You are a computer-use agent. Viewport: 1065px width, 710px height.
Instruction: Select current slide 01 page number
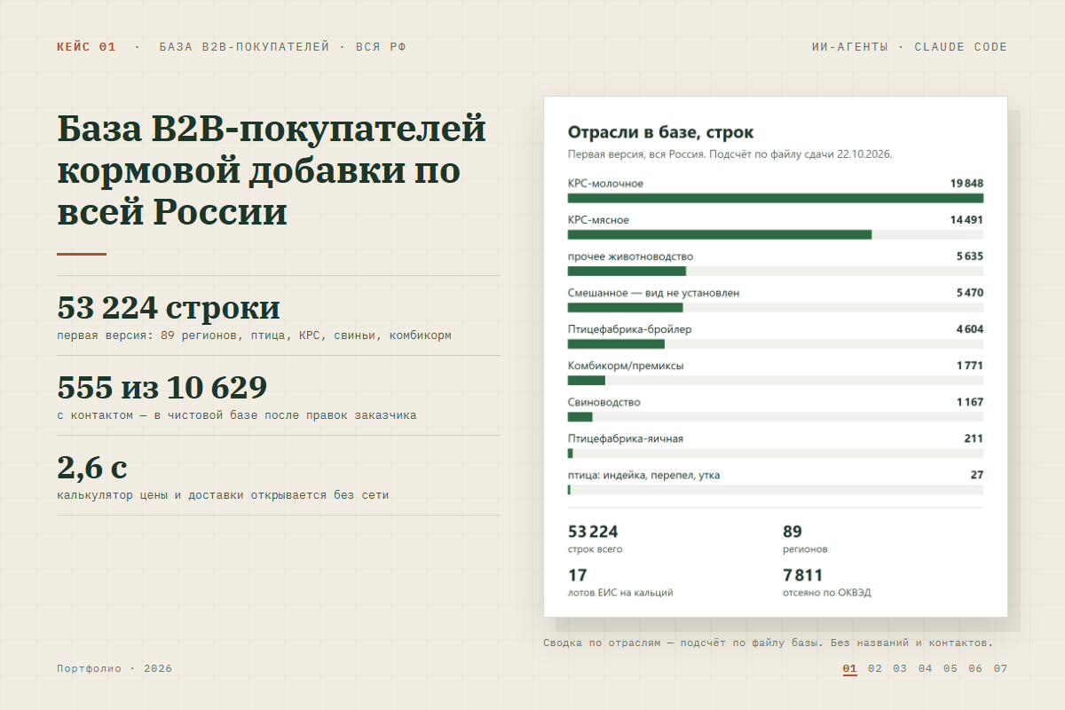coord(850,668)
